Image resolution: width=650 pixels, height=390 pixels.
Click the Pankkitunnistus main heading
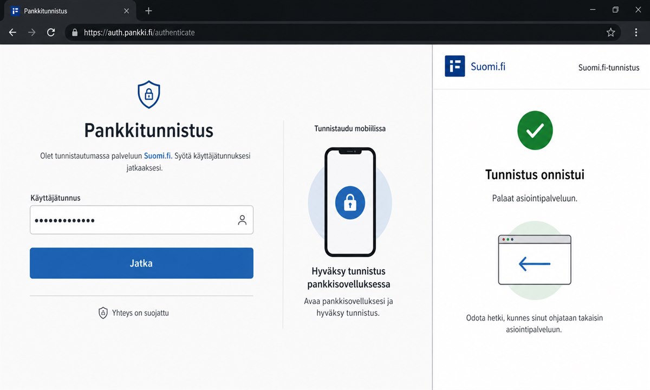pos(148,131)
